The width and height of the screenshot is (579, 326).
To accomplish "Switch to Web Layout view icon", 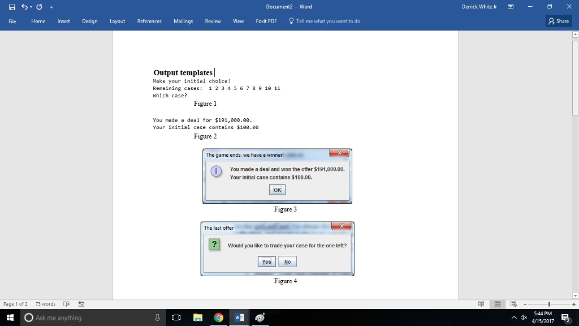I will [512, 303].
